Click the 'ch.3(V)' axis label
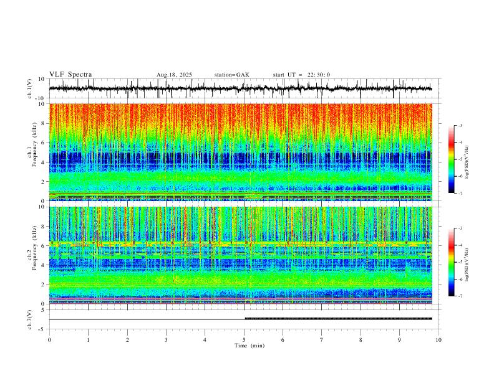The width and height of the screenshot is (494, 381). [x=30, y=319]
